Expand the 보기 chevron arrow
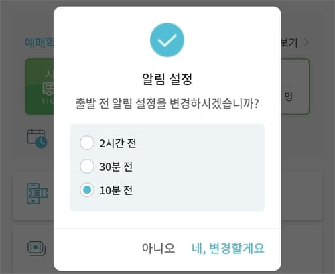Screen dimensions: 335x274 pos(306,42)
